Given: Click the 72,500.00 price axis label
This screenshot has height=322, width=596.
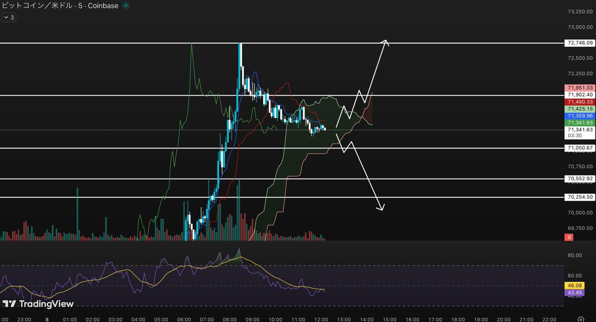Looking at the screenshot, I should (x=581, y=58).
